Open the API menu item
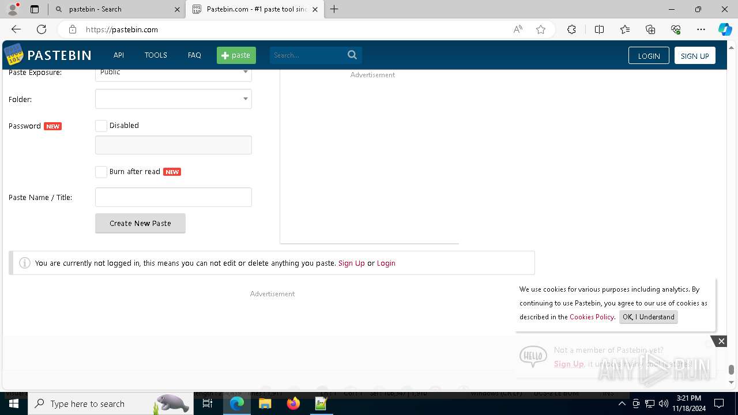 119,55
